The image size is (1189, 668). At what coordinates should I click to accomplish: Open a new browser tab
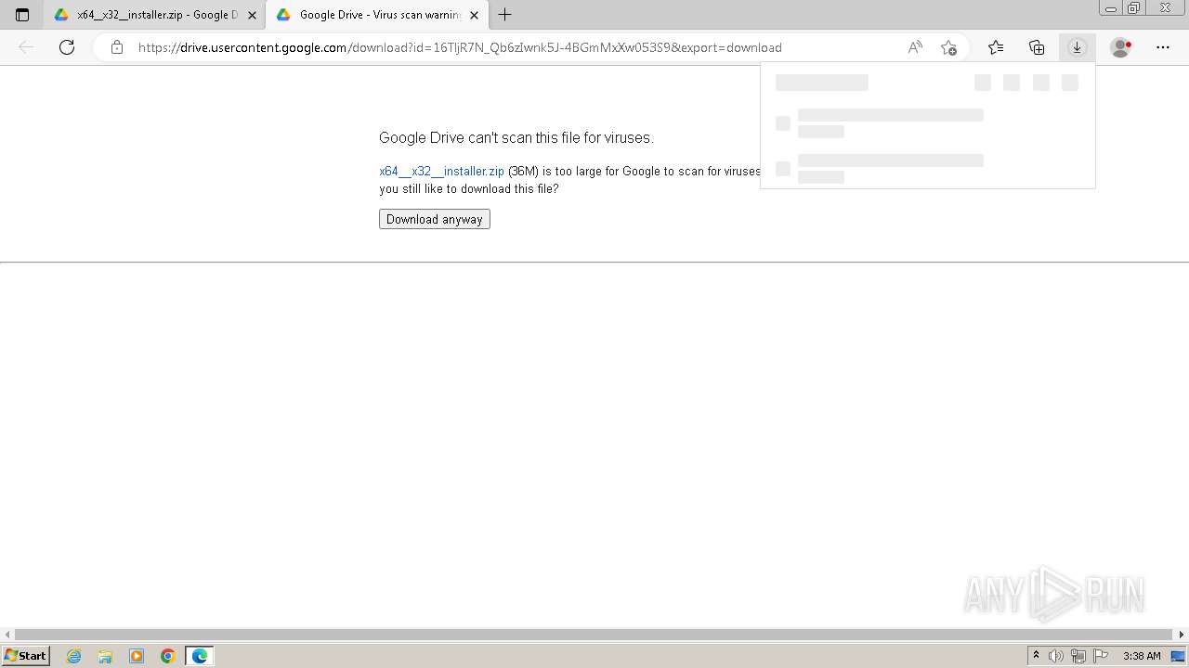(504, 15)
